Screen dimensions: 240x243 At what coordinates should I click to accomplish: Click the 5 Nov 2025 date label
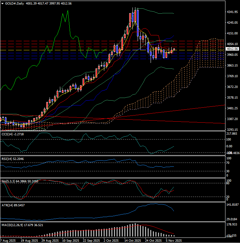174,241
